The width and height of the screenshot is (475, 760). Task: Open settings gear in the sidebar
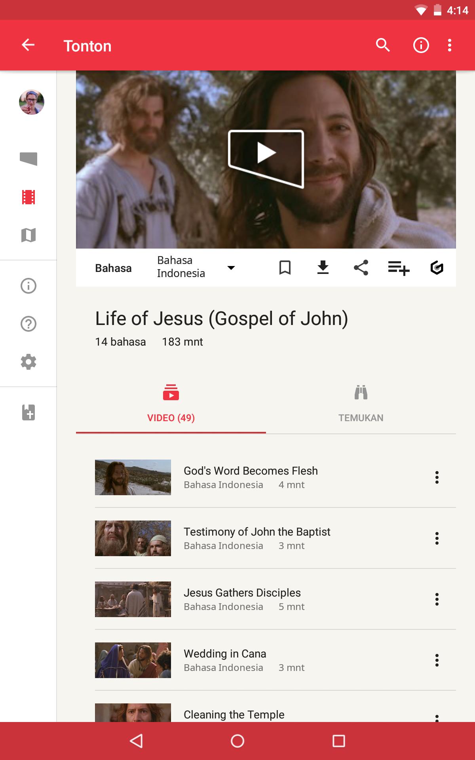[28, 361]
